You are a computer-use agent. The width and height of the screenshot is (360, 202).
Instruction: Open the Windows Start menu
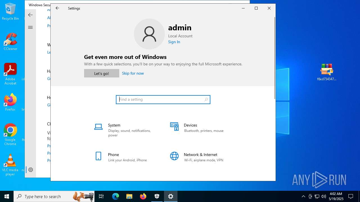pyautogui.click(x=7, y=196)
